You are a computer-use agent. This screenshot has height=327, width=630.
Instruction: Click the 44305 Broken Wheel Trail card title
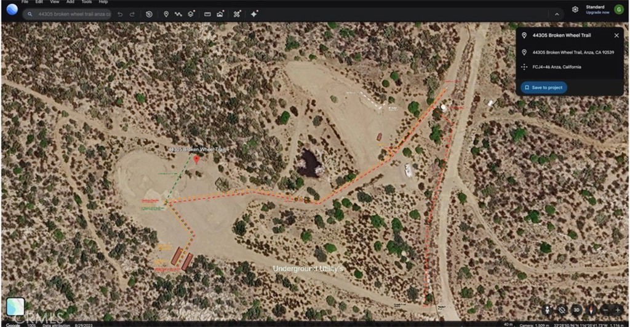click(561, 35)
